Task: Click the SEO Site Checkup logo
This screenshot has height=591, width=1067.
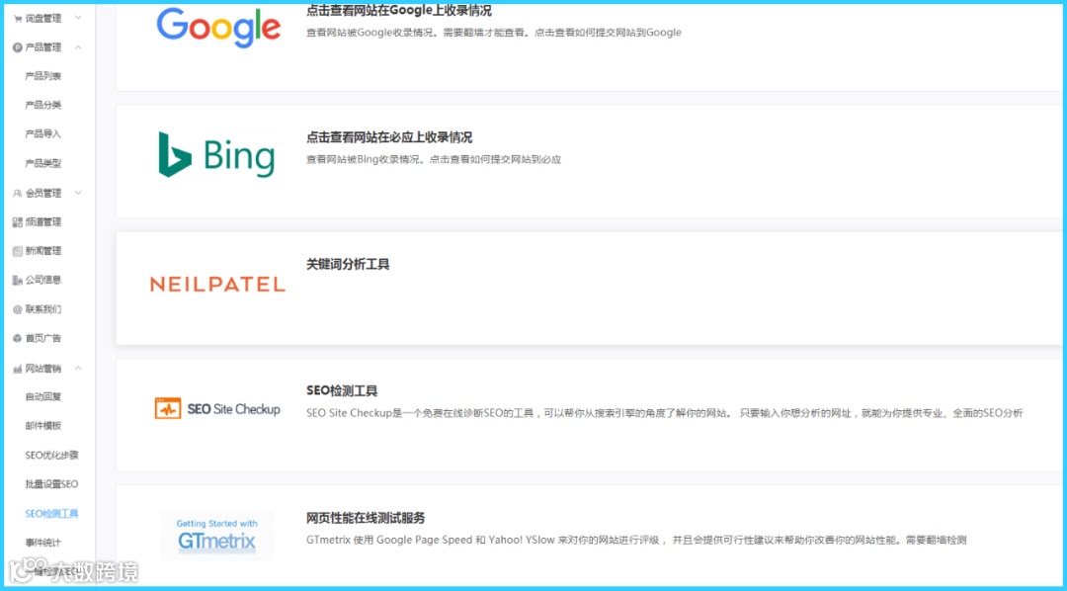Action: 217,408
